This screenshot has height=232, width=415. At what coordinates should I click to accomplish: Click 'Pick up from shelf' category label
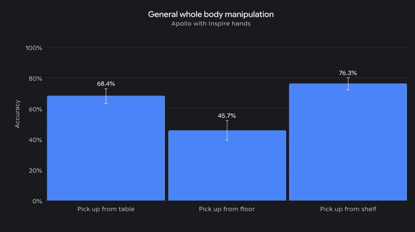(x=348, y=209)
